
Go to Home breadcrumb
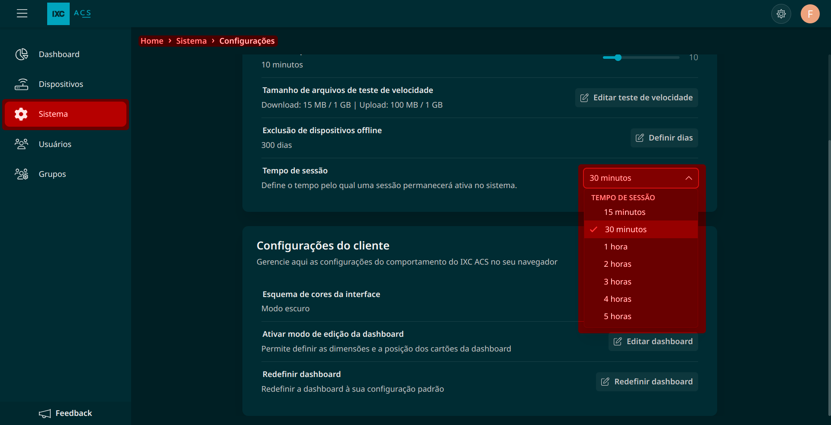click(x=152, y=41)
